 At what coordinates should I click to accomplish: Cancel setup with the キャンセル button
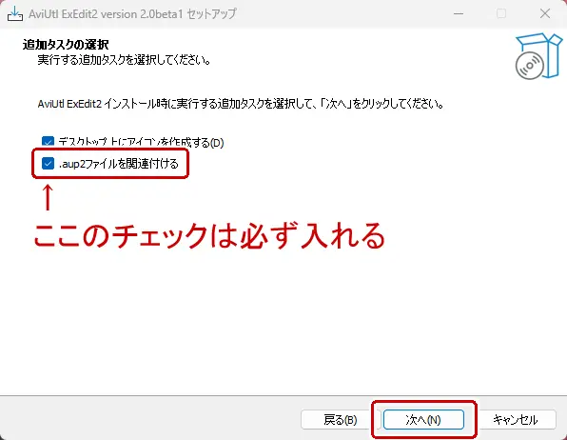(516, 420)
